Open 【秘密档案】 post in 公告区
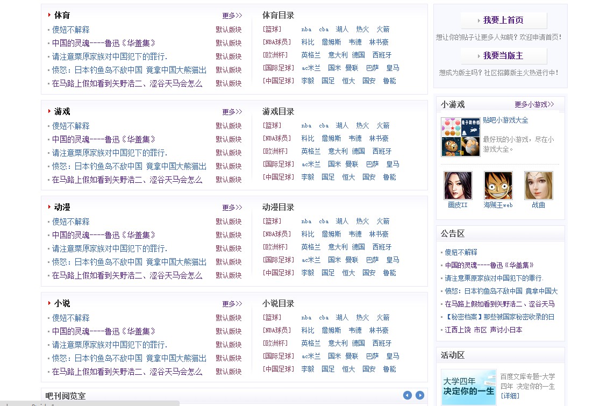607x406 pixels. (499, 317)
